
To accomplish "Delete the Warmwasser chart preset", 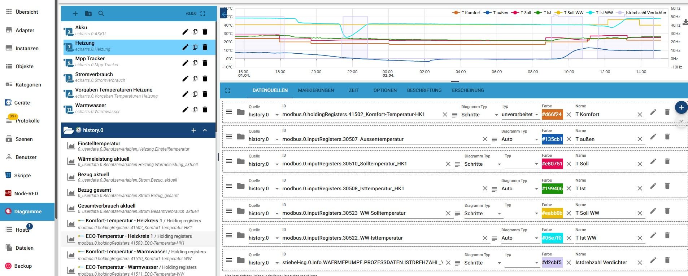I will click(x=205, y=110).
